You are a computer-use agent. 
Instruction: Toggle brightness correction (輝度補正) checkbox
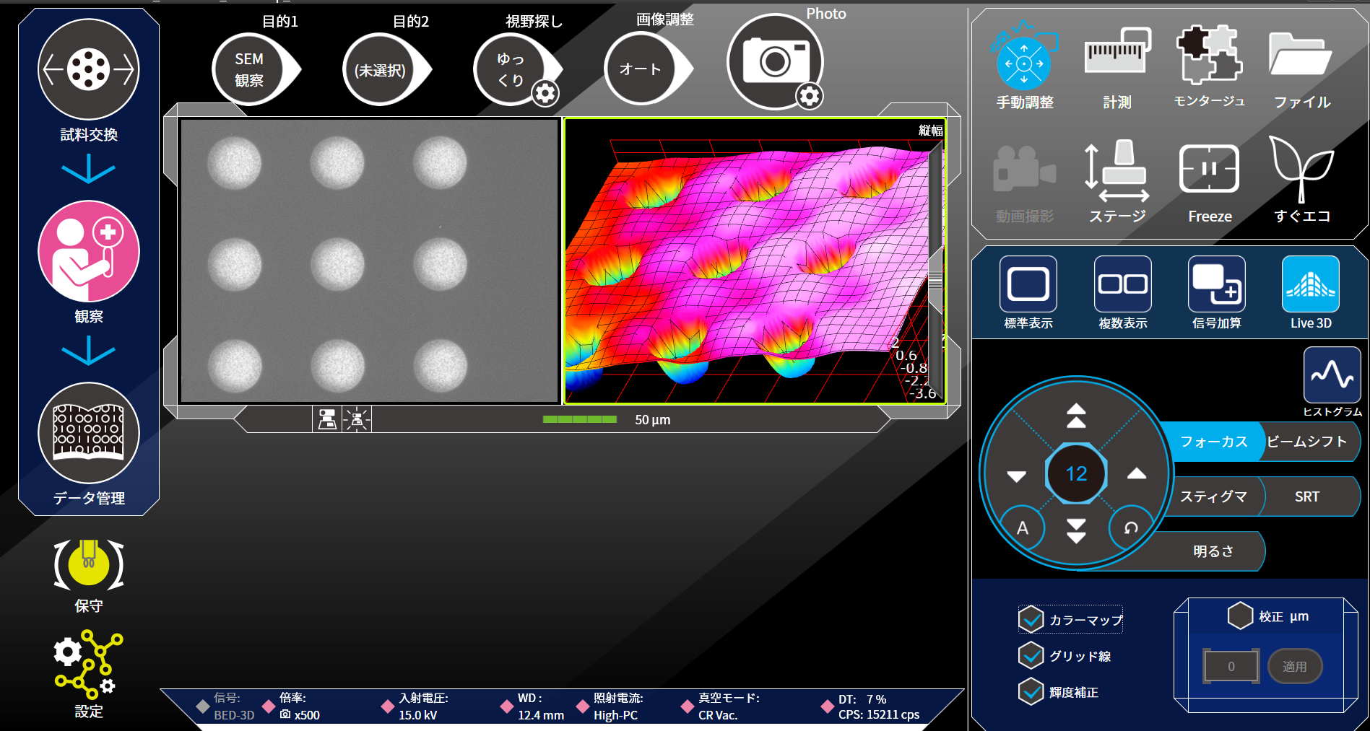1031,691
